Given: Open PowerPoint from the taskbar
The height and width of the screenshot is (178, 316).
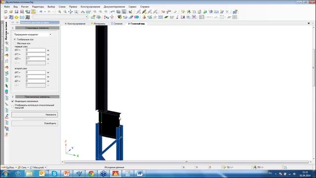Looking at the screenshot, I should [x=67, y=174].
